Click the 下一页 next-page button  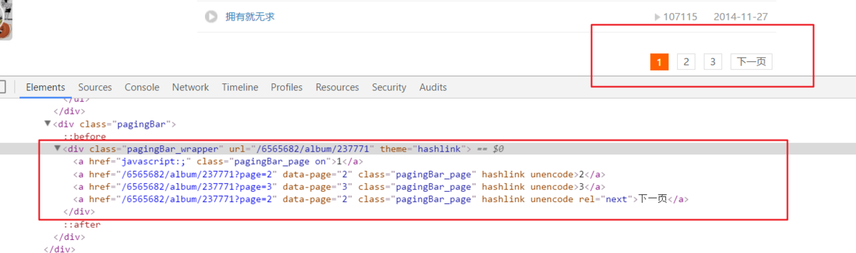point(751,62)
